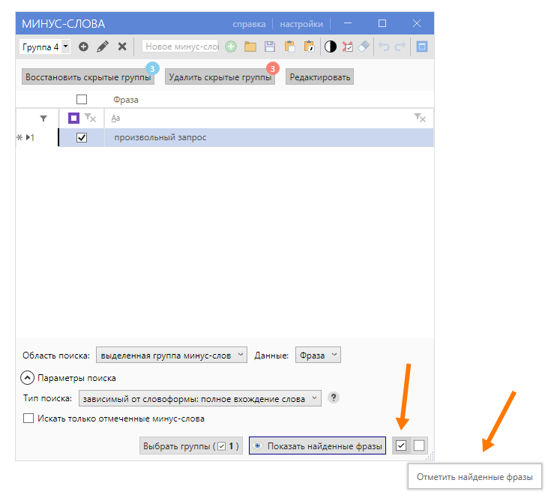Click the row filter funnel icon
The width and height of the screenshot is (560, 498).
43,118
